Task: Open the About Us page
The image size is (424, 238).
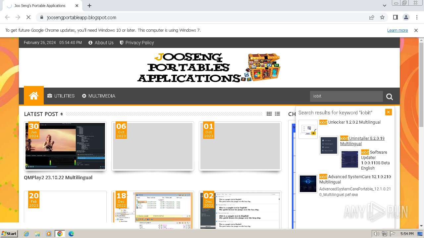Action: click(101, 43)
